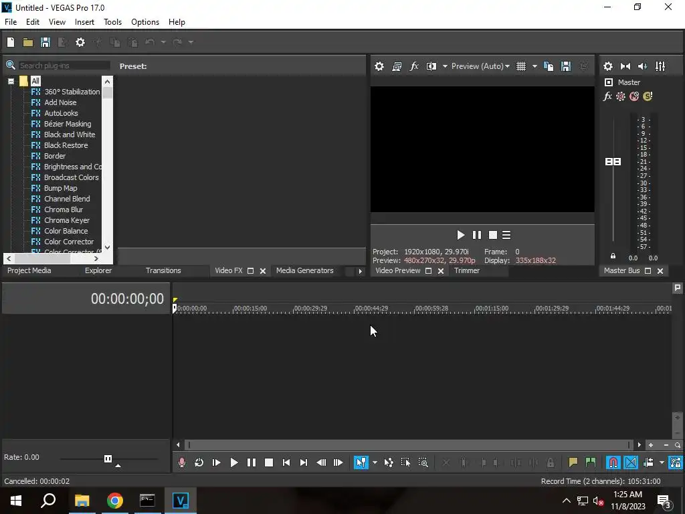The height and width of the screenshot is (514, 685).
Task: Select the Zoom Edit tool
Action: [x=423, y=462]
